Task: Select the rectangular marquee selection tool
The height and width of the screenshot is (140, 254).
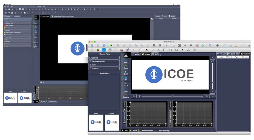Action: pyautogui.click(x=141, y=50)
